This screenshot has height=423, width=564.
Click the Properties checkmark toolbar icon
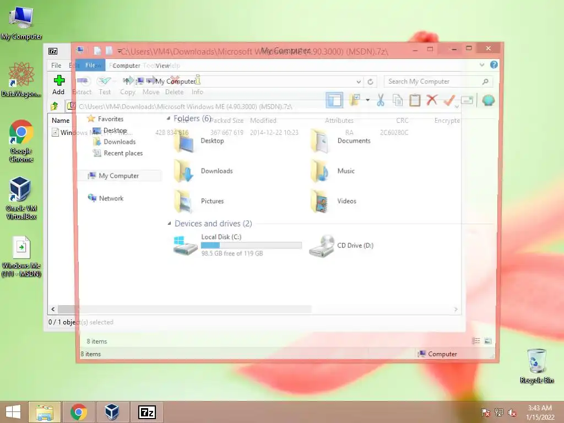(x=449, y=100)
